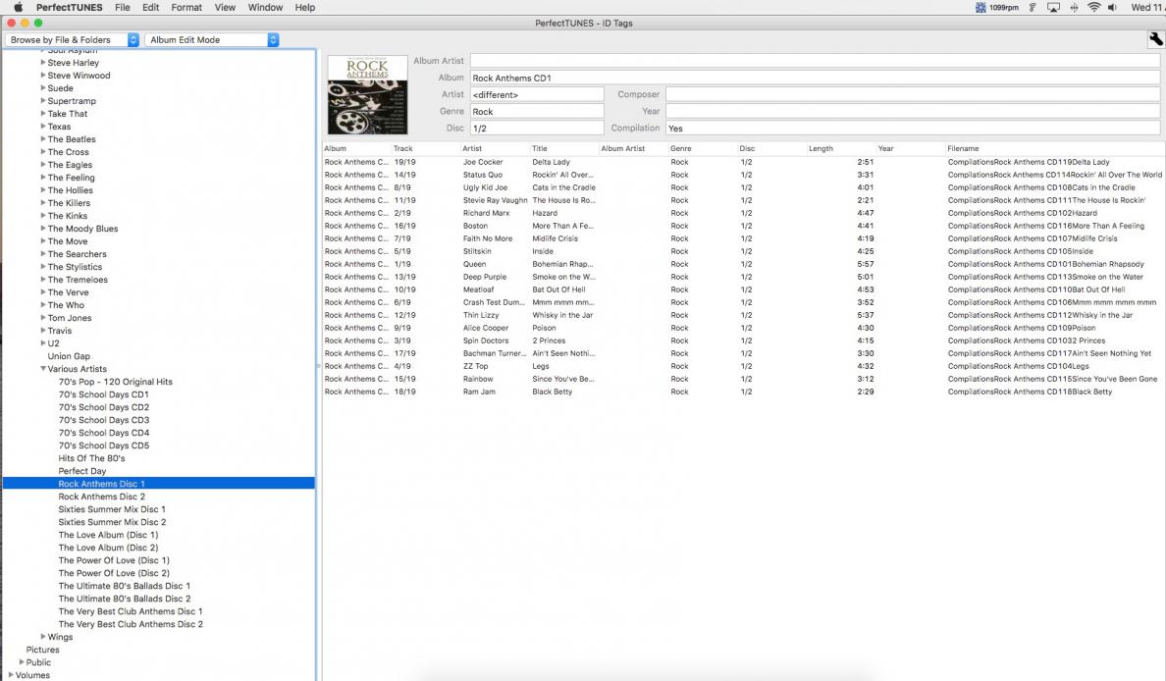This screenshot has width=1166, height=681.
Task: Select Rock Anthems Disc 2 in the tree
Action: (x=101, y=497)
